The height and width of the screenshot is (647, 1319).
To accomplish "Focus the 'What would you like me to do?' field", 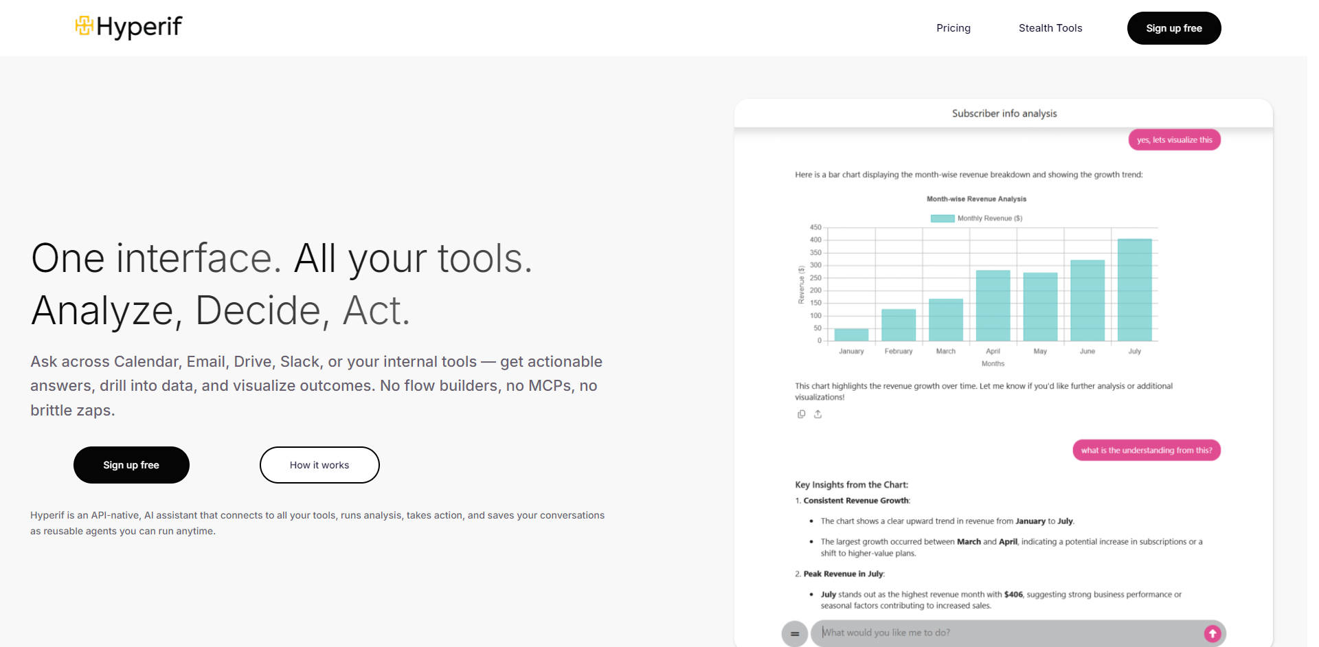I will (1010, 633).
